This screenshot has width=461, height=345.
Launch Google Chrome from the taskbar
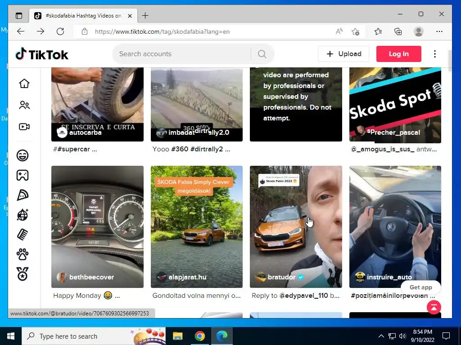[199, 336]
